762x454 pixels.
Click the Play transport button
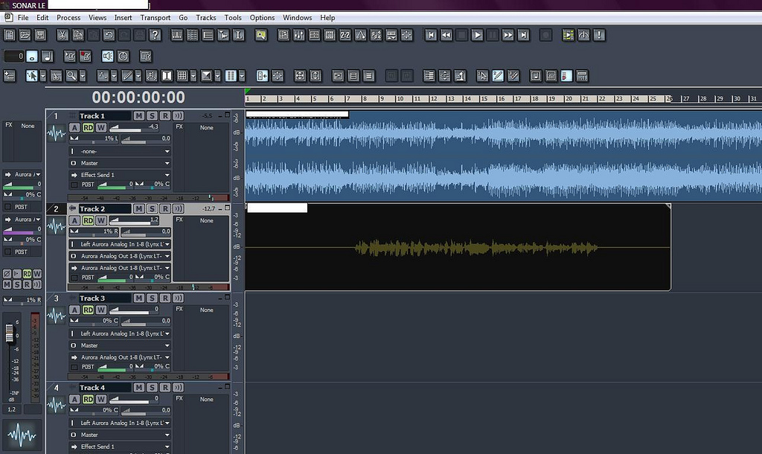477,35
